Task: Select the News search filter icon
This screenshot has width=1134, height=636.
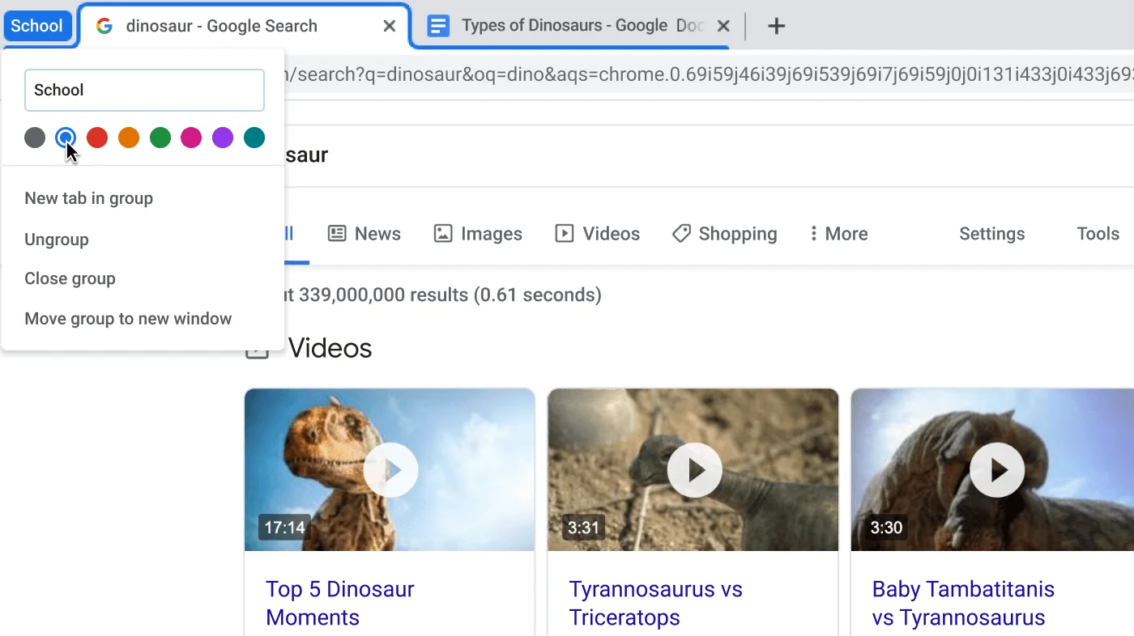Action: point(336,233)
